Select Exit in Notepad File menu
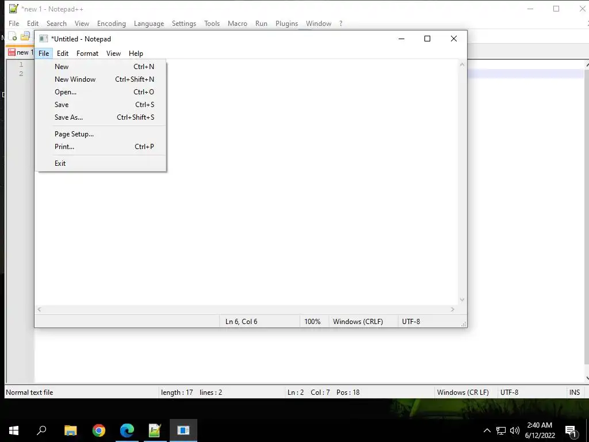The width and height of the screenshot is (589, 442). [101, 163]
